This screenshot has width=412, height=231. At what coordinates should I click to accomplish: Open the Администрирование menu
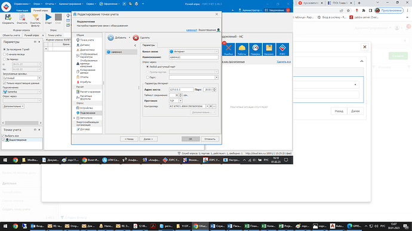coord(71,4)
